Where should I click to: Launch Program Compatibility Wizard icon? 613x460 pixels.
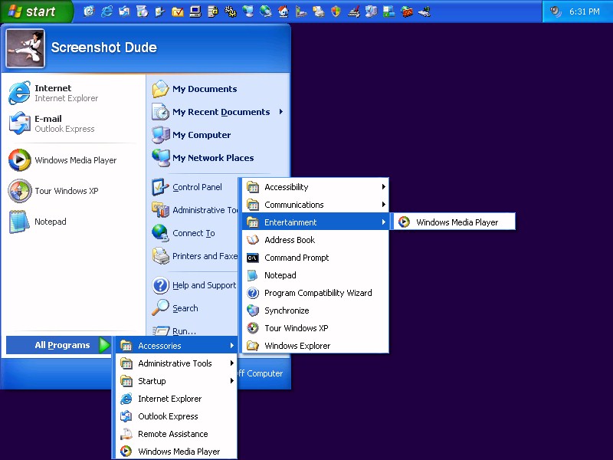[253, 293]
